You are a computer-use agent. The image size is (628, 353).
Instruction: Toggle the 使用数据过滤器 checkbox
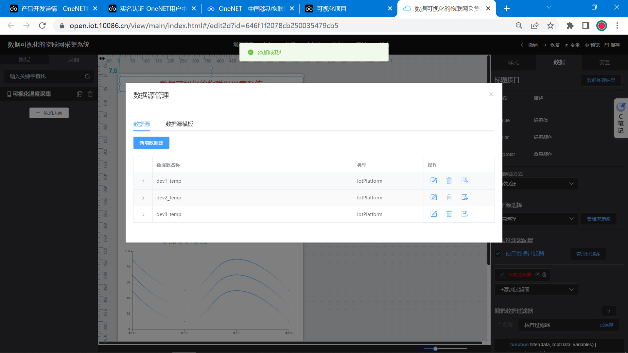pos(498,254)
